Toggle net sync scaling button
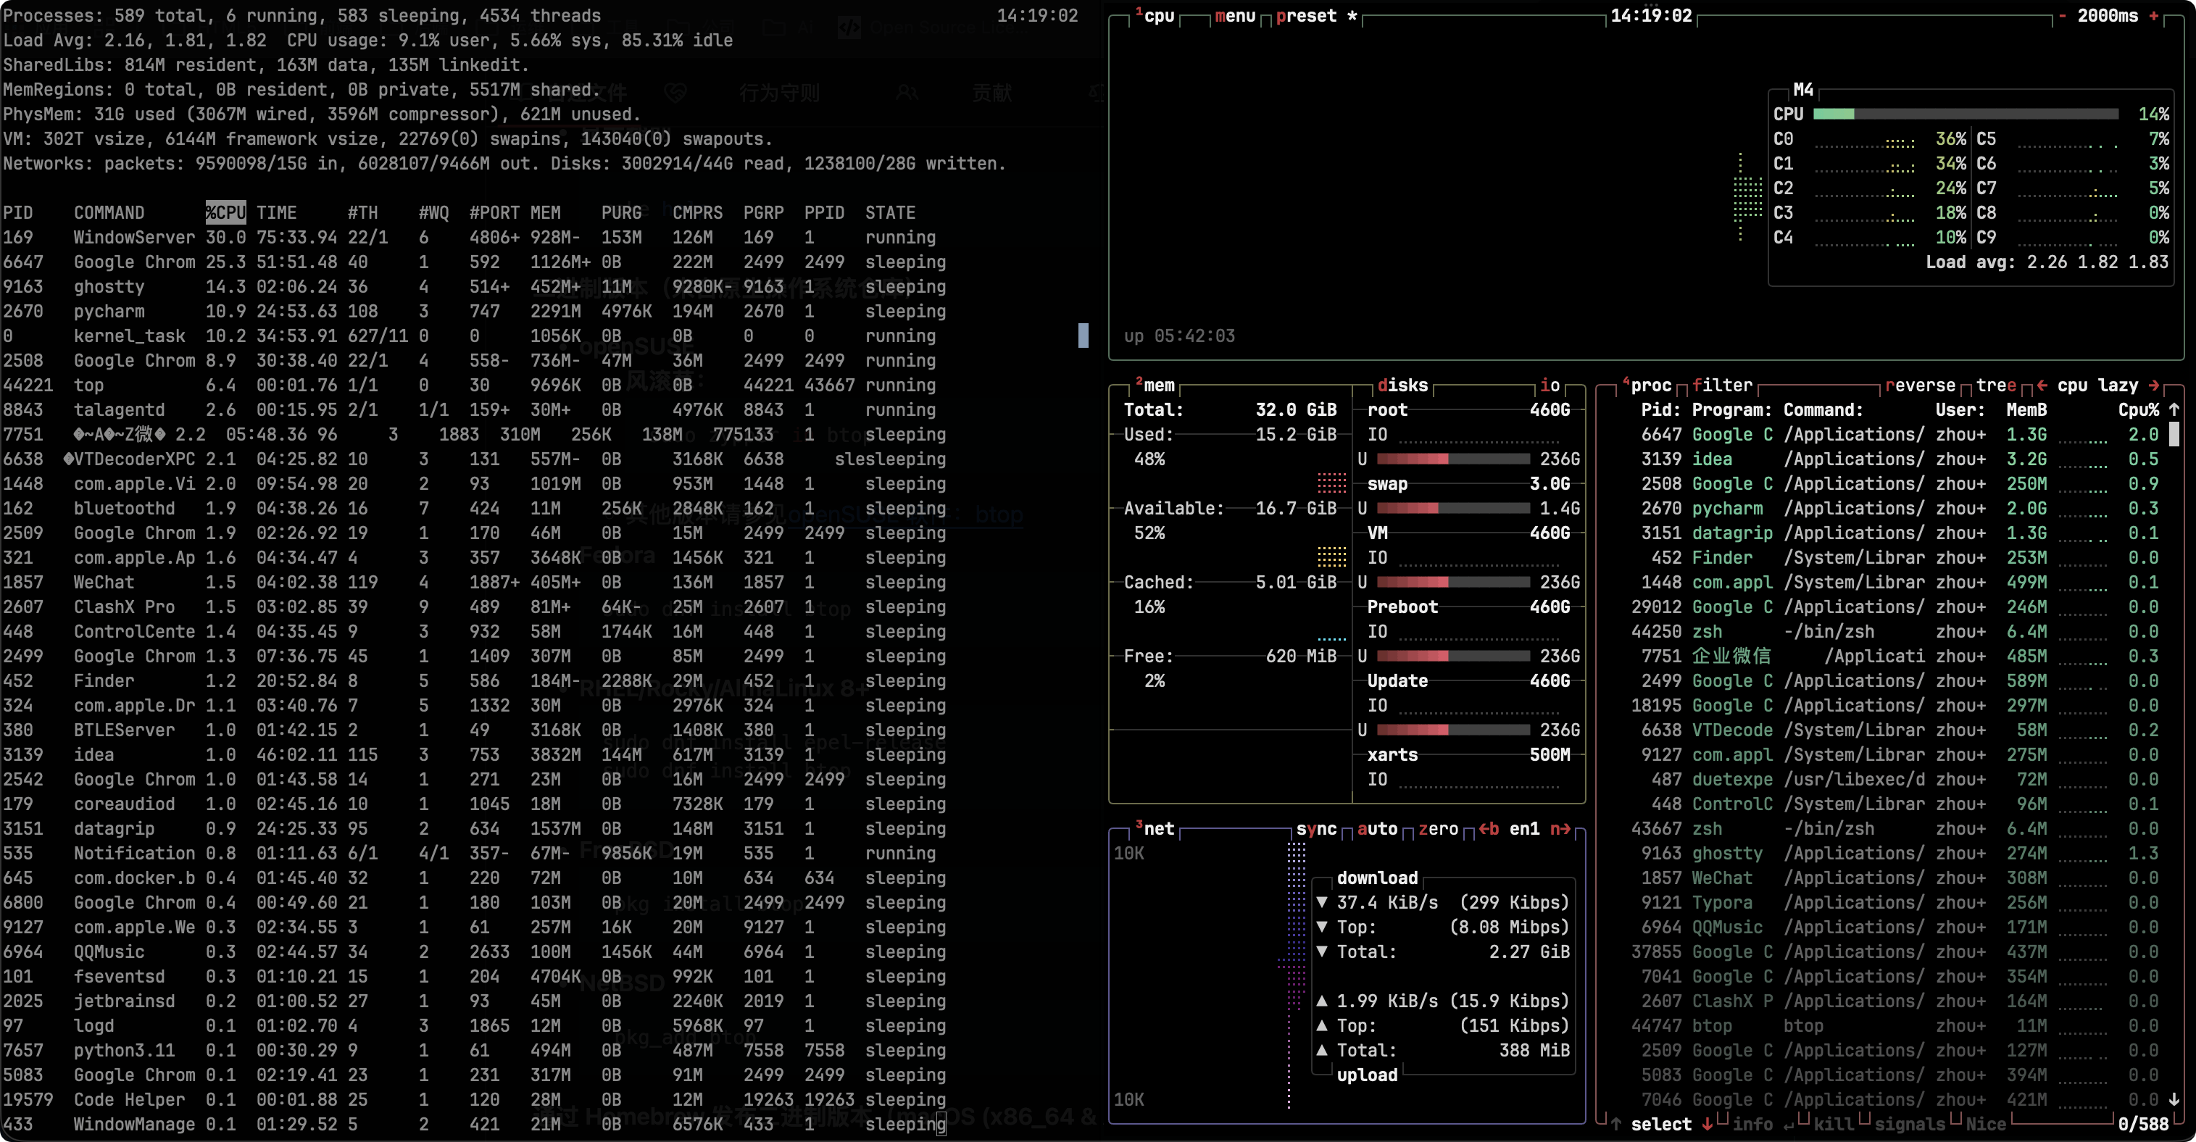This screenshot has width=2196, height=1142. click(x=1316, y=828)
